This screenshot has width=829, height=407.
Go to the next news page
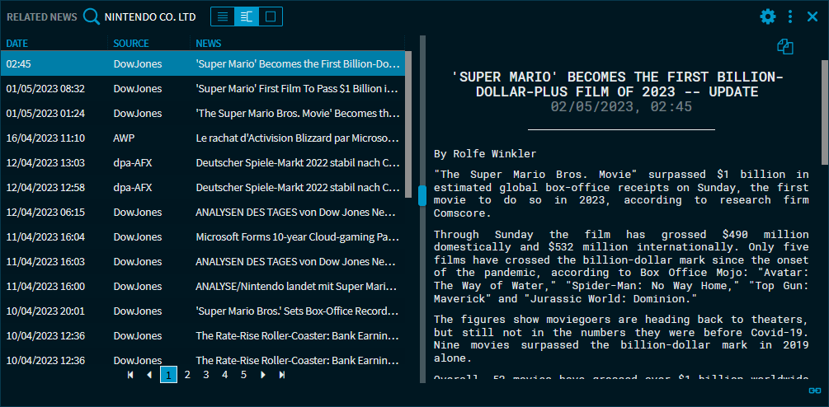[263, 375]
